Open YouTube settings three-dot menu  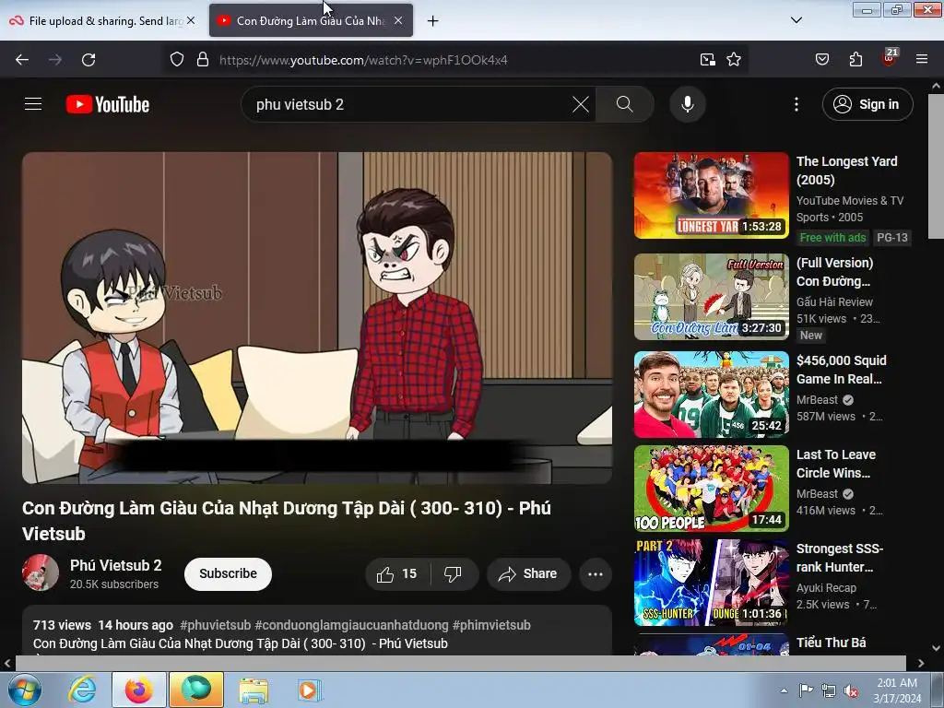[796, 104]
